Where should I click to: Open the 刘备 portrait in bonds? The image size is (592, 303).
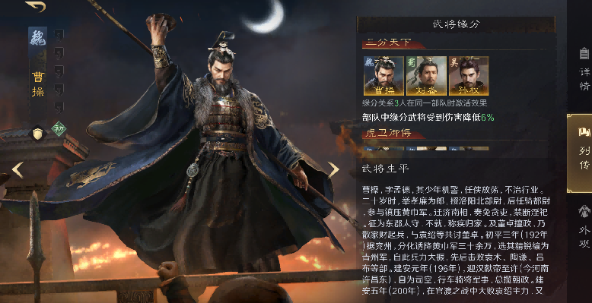[426, 76]
